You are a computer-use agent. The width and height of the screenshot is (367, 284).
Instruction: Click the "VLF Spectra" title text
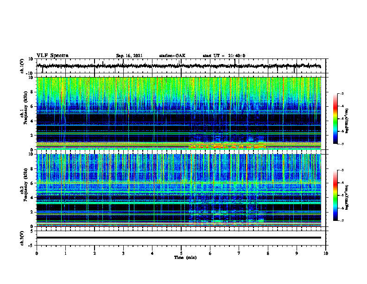pos(52,56)
